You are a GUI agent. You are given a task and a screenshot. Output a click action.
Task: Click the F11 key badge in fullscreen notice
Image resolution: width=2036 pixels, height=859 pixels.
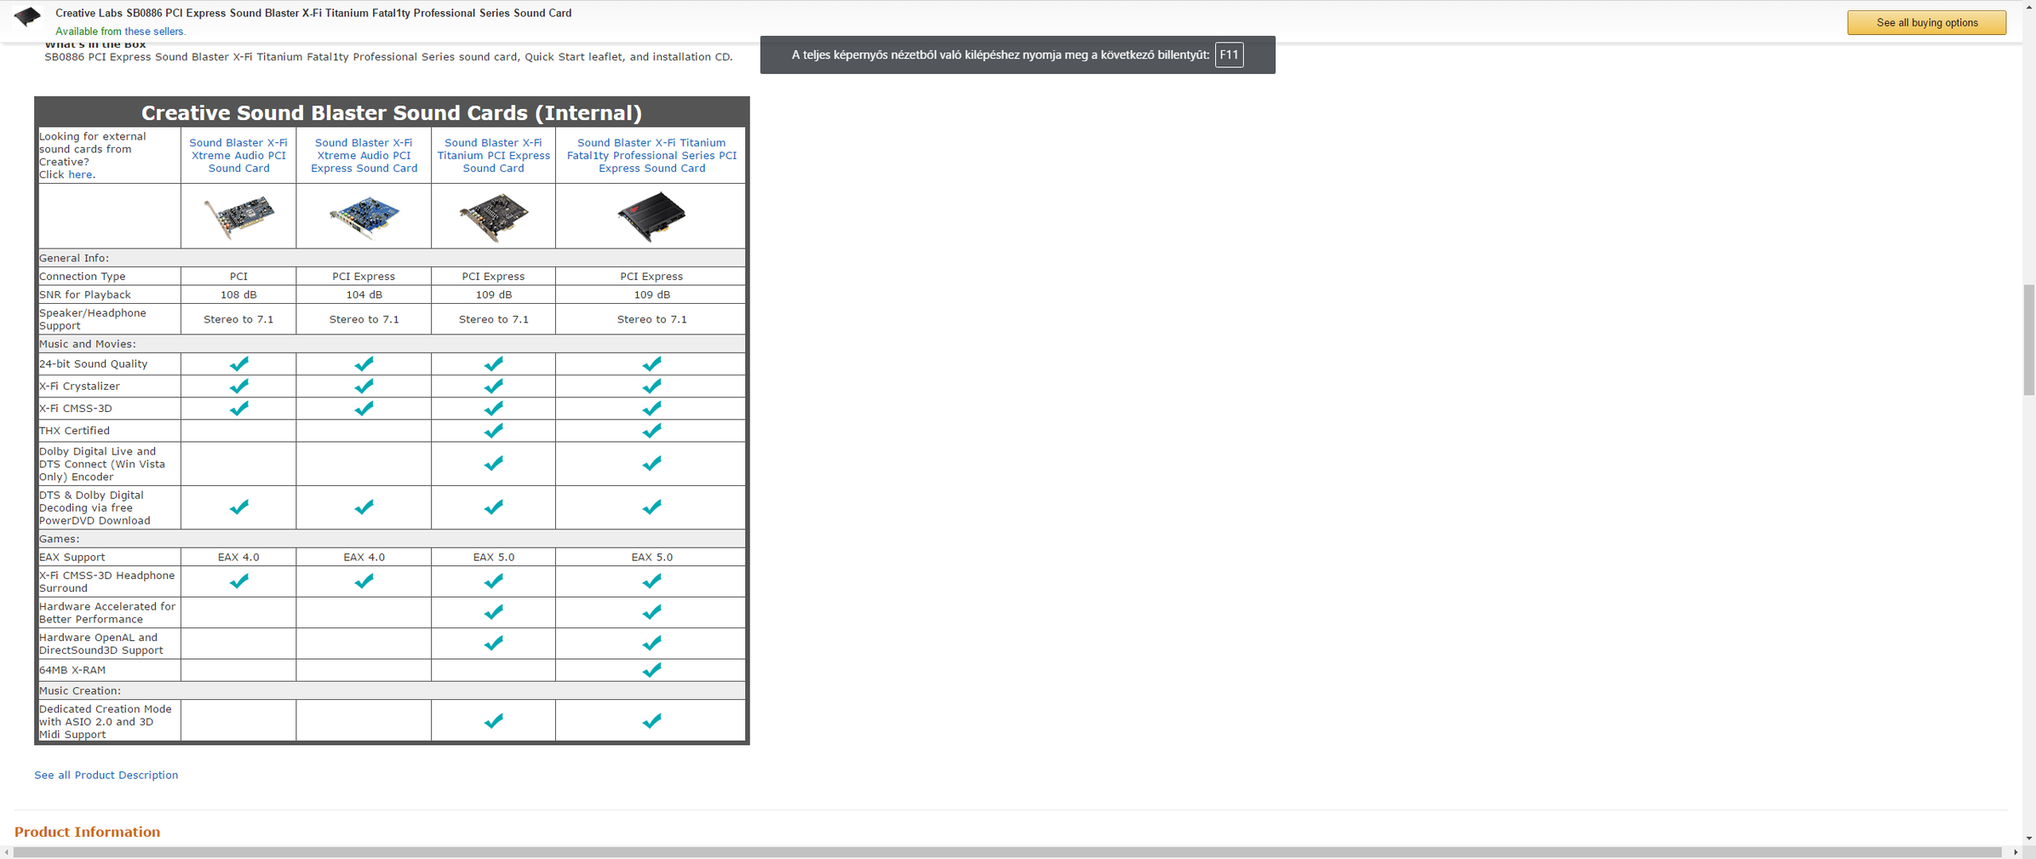pos(1229,54)
